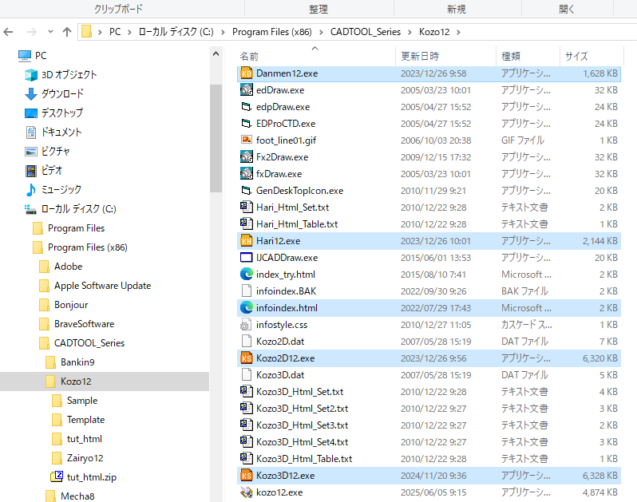Select file Kozo2D.dat
Image resolution: width=637 pixels, height=502 pixels.
pos(429,342)
